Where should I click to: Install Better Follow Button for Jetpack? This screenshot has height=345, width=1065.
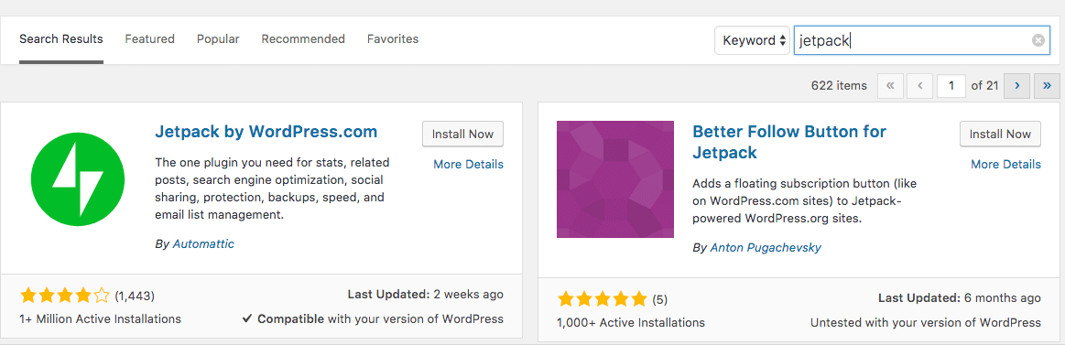[x=1000, y=134]
